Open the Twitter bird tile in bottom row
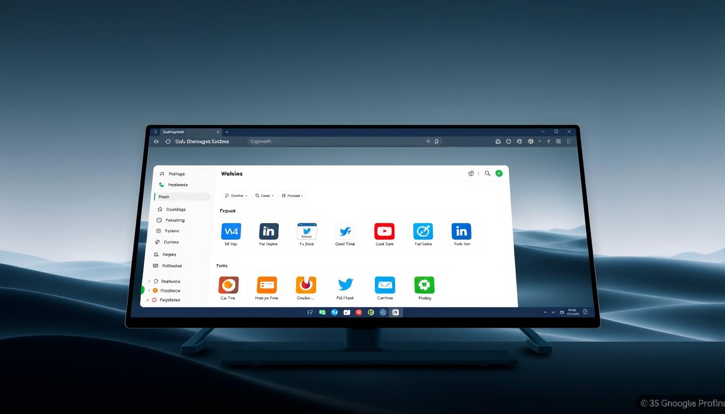725x414 pixels. [x=345, y=285]
